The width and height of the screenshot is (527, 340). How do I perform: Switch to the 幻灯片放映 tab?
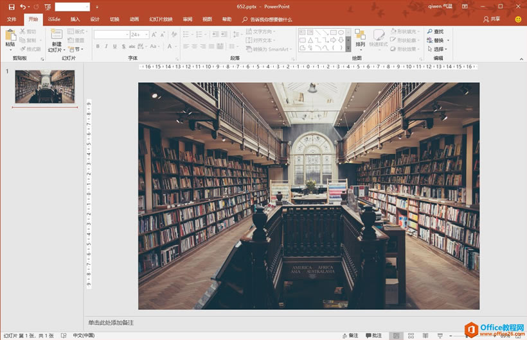coord(161,19)
